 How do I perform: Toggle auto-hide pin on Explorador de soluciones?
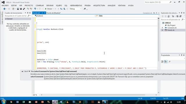click(182, 13)
